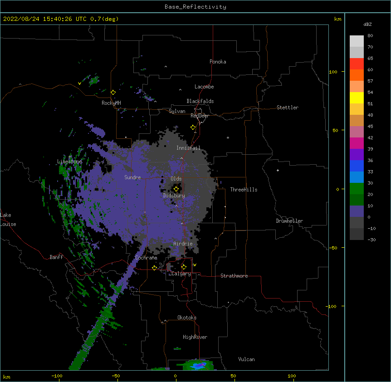Viewport: 391px width, 382px height.
Task: Click the yellow 54–51 dBZ legend swatch
Action: pos(357,98)
